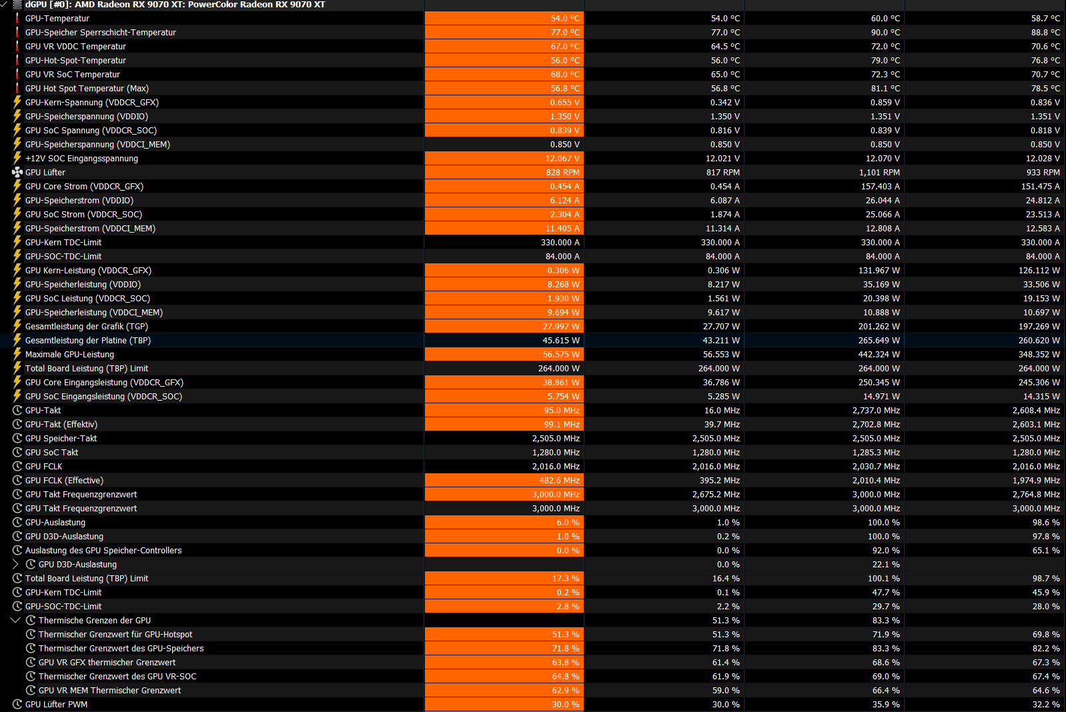Click the 45.615 W board power value
Viewport: 1066px width, 712px height.
click(x=561, y=340)
